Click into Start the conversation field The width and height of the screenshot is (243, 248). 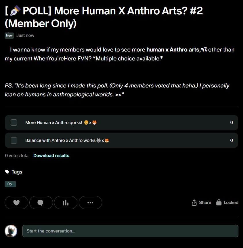[130, 231]
